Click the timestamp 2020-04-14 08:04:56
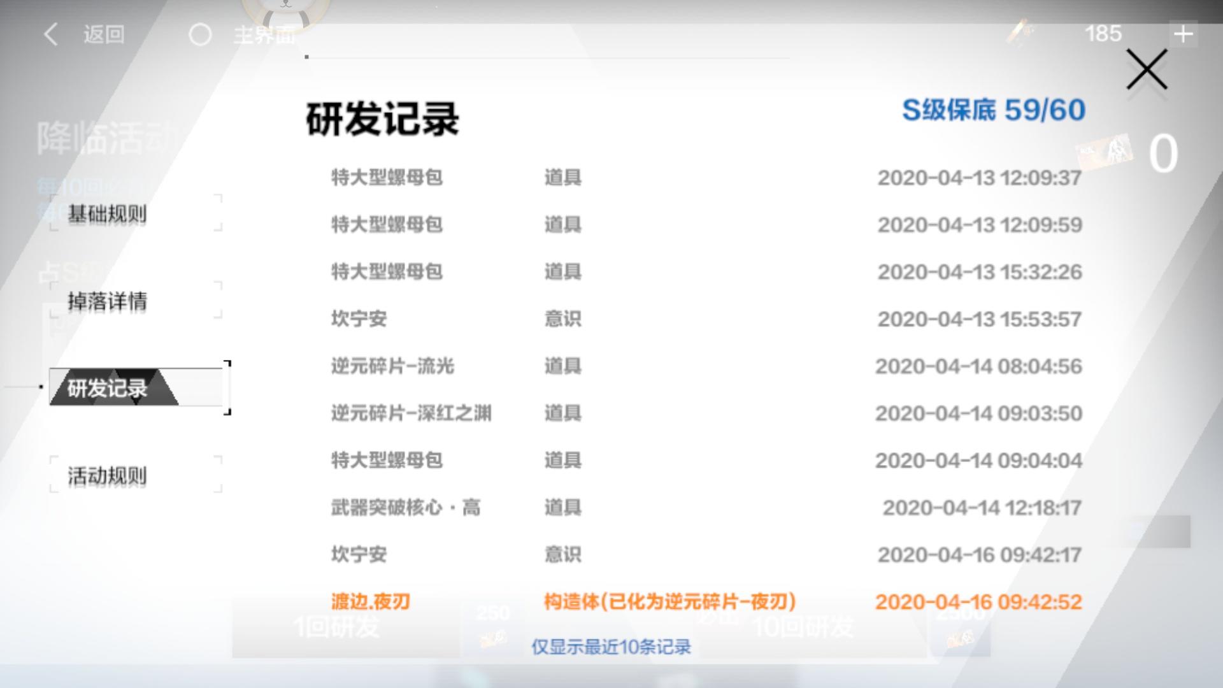The image size is (1223, 688). click(x=978, y=366)
